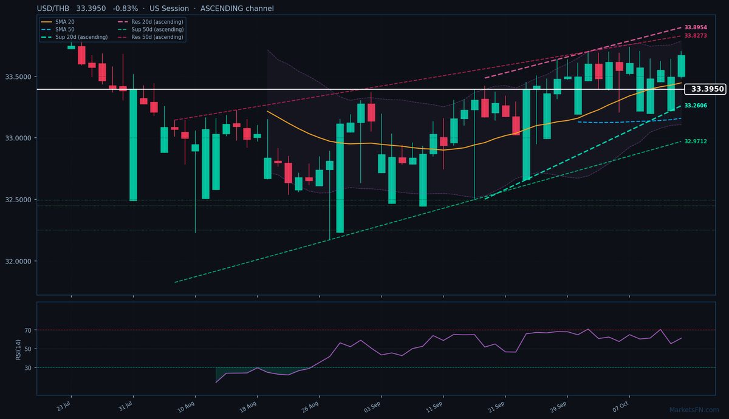Click the 26 Aug date label

(x=310, y=405)
